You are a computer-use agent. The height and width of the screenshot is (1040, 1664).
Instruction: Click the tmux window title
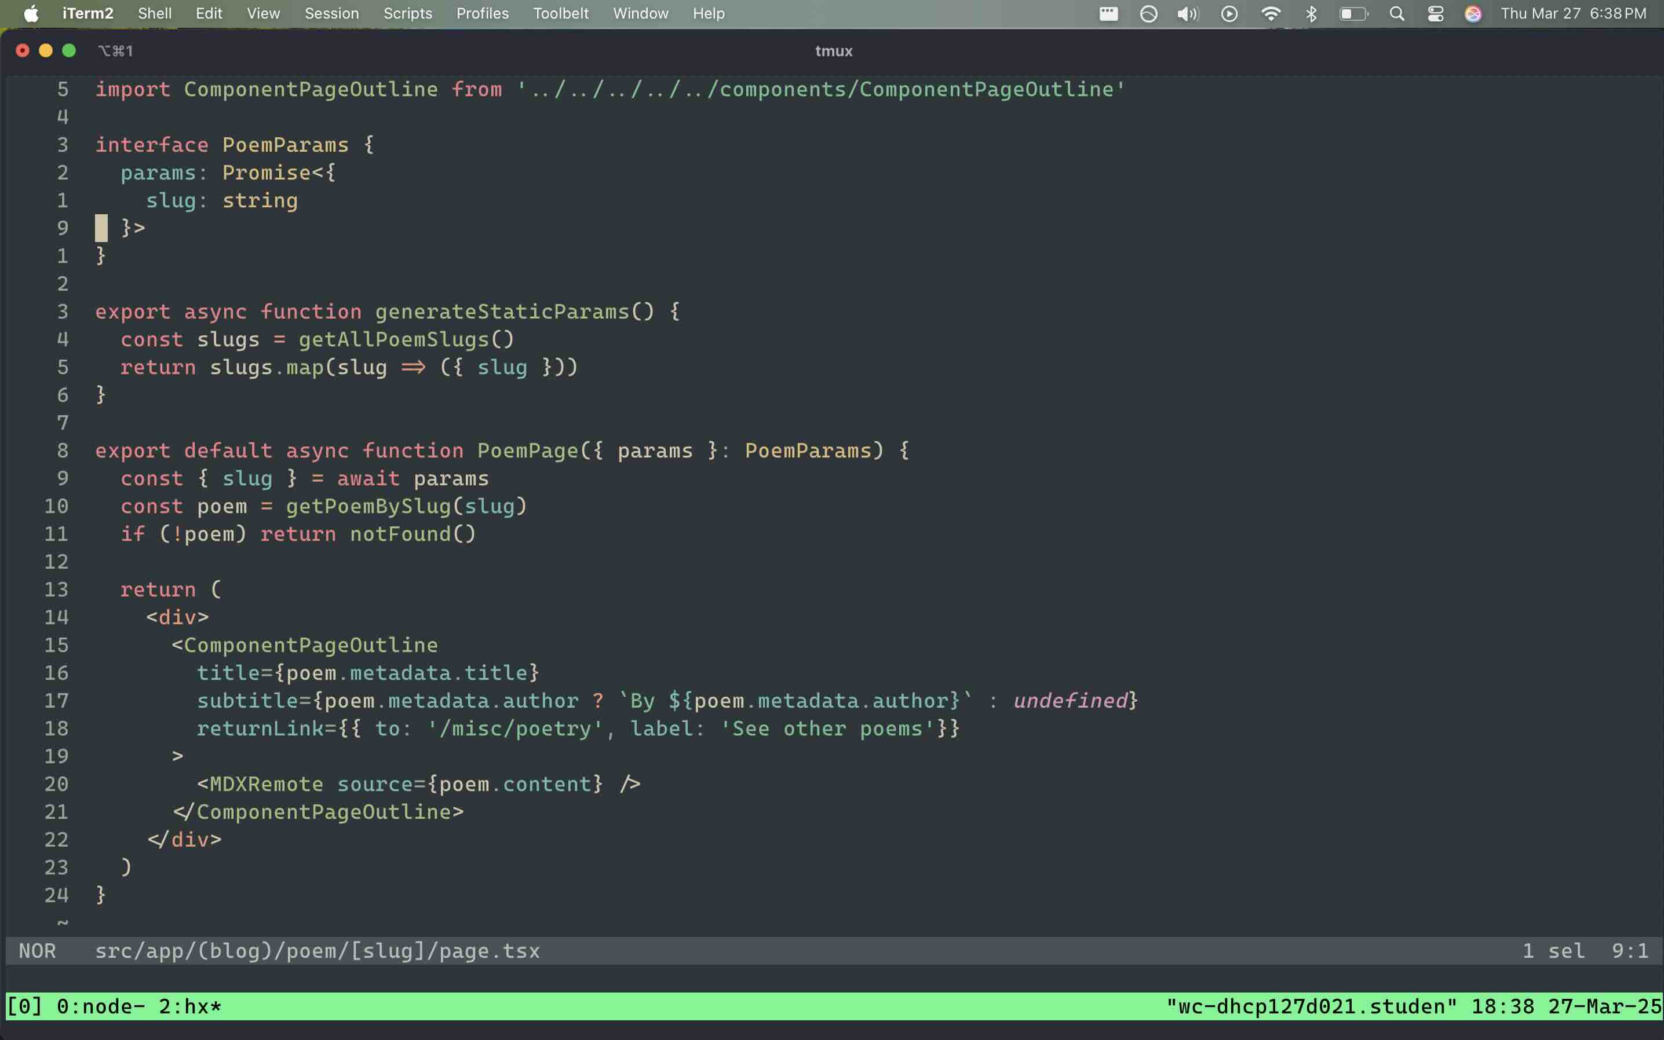[x=833, y=51]
